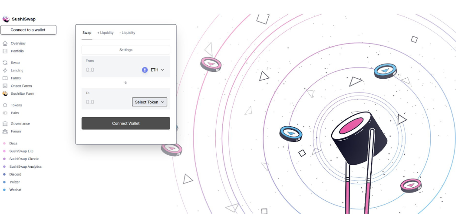The image size is (475, 215).
Task: Click the Portfolio chart icon
Action: tap(5, 51)
